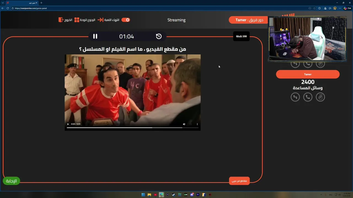
Task: Click the 200 نقطة points badge
Action: pyautogui.click(x=241, y=36)
